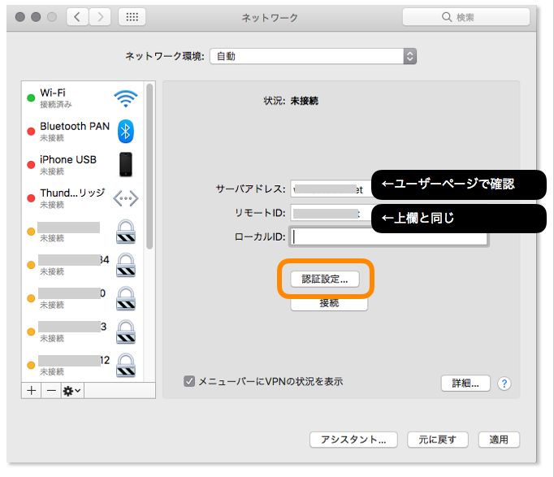
Task: Click the サーバアドレス input field
Action: pos(331,189)
